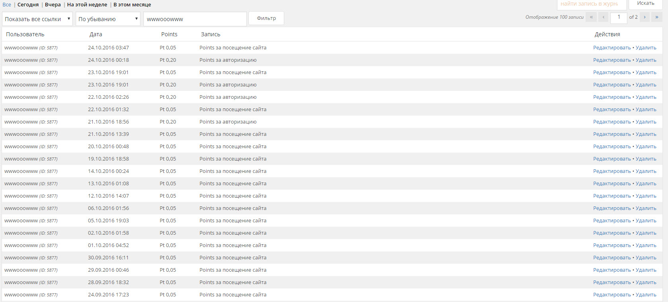The image size is (668, 302).
Task: Click the current page number field
Action: 619,17
